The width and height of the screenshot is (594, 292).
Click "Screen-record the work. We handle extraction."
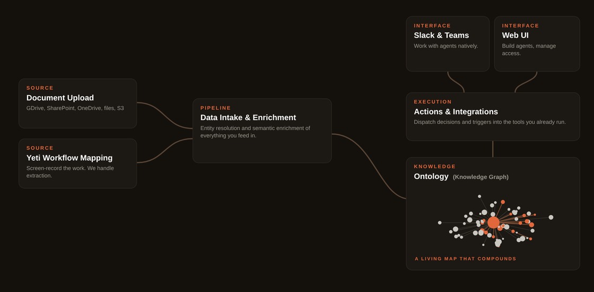(70, 172)
